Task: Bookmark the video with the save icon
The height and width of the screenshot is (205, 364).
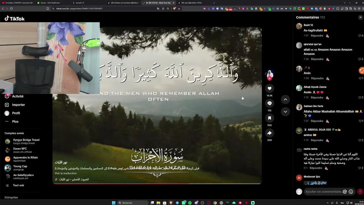Action: coord(270,118)
